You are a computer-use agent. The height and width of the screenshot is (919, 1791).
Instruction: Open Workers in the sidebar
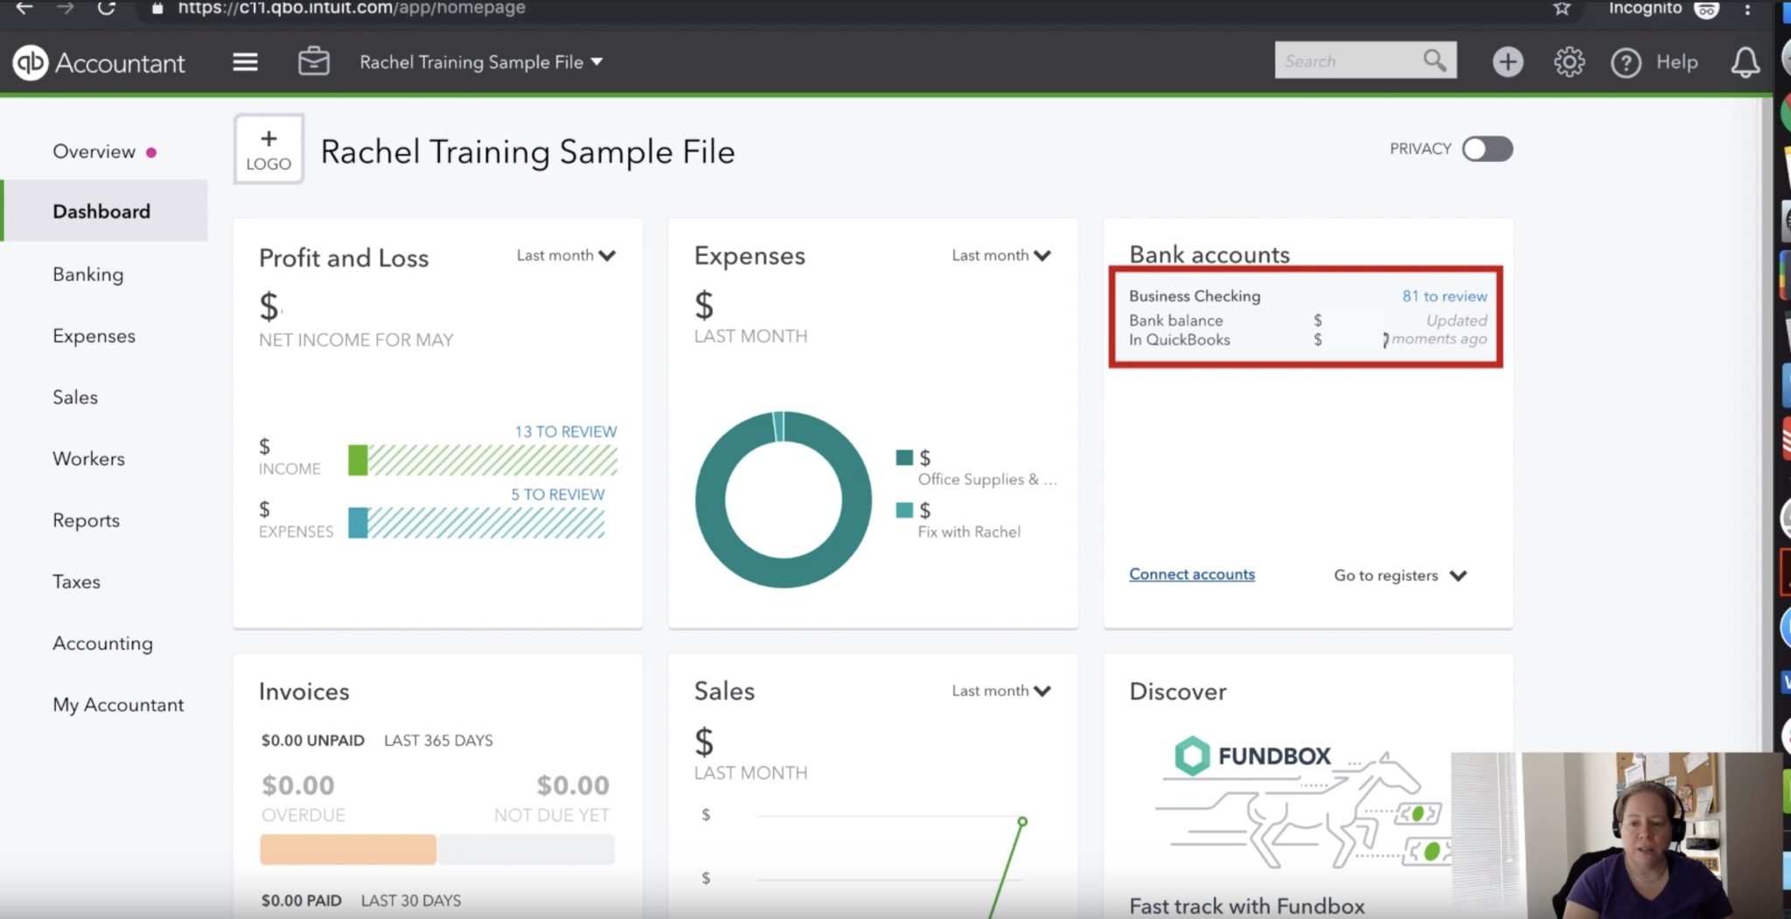point(88,458)
